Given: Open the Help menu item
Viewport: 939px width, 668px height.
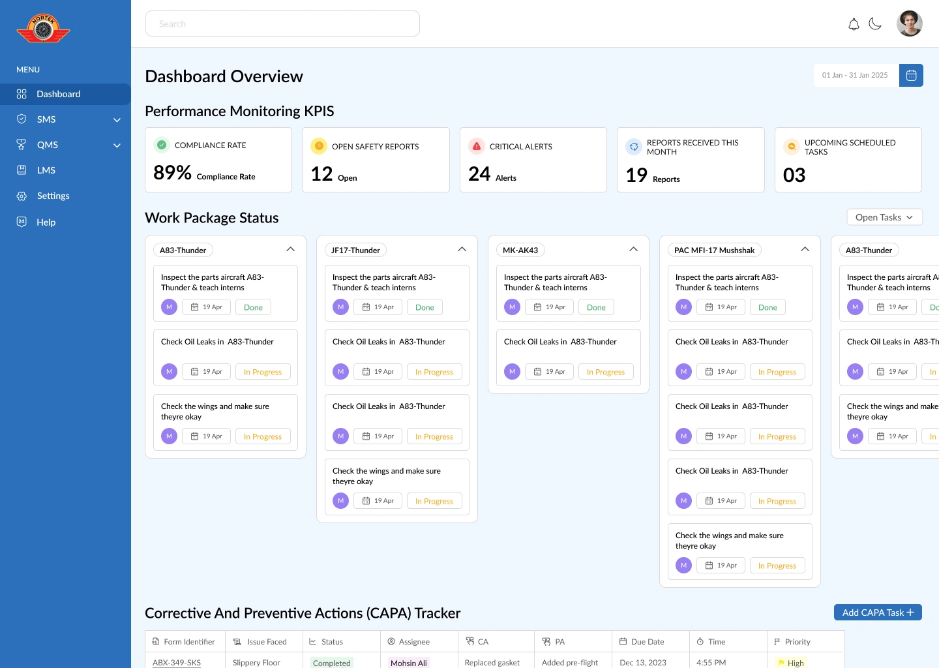Looking at the screenshot, I should (x=46, y=222).
